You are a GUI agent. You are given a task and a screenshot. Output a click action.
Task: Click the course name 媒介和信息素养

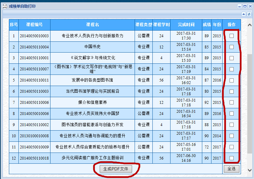(92, 102)
